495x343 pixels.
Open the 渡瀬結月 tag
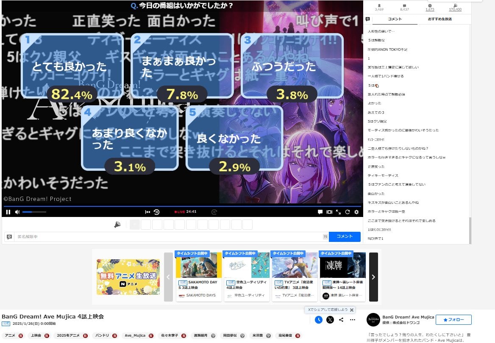[200, 335]
